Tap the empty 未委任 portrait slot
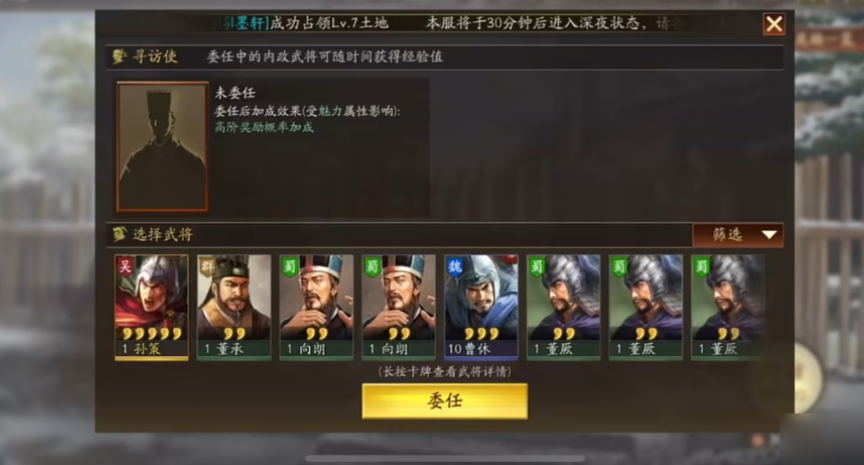The width and height of the screenshot is (864, 465). 162,146
